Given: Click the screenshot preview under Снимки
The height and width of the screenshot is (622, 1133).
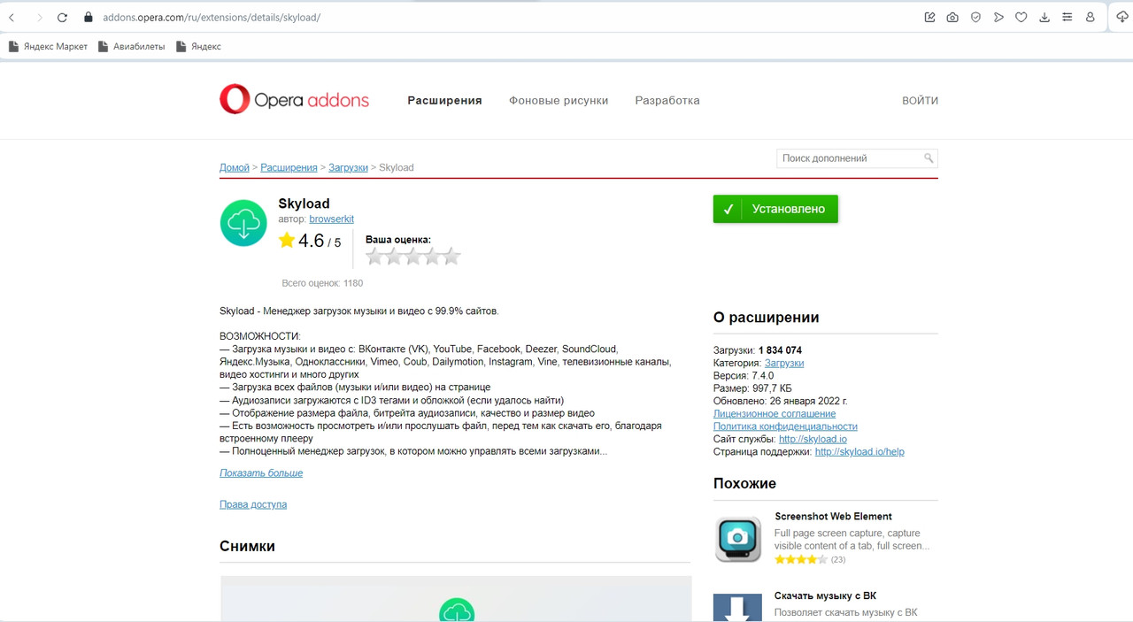Looking at the screenshot, I should (x=456, y=599).
